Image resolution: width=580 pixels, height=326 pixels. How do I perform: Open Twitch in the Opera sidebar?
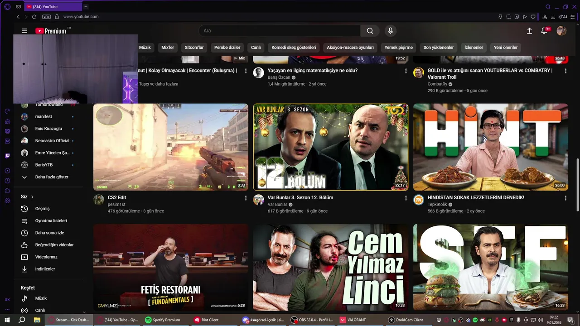(7, 156)
